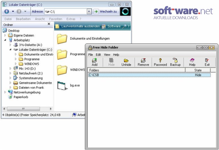Expand Eigene Dateien tree node
This screenshot has height=150, width=219.
tap(5, 35)
